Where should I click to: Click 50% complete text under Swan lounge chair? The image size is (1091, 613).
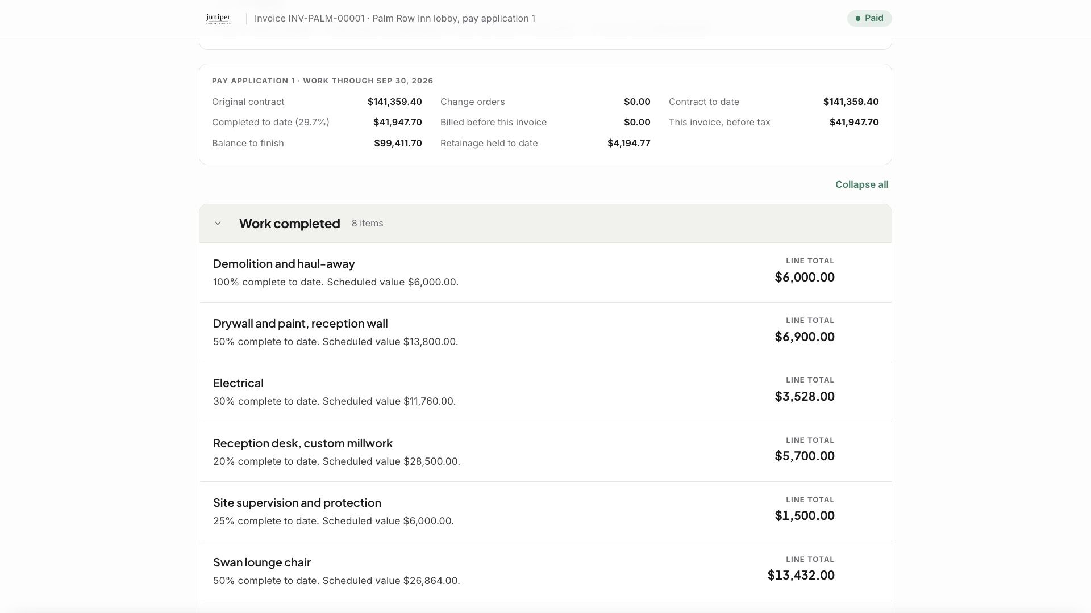click(336, 581)
